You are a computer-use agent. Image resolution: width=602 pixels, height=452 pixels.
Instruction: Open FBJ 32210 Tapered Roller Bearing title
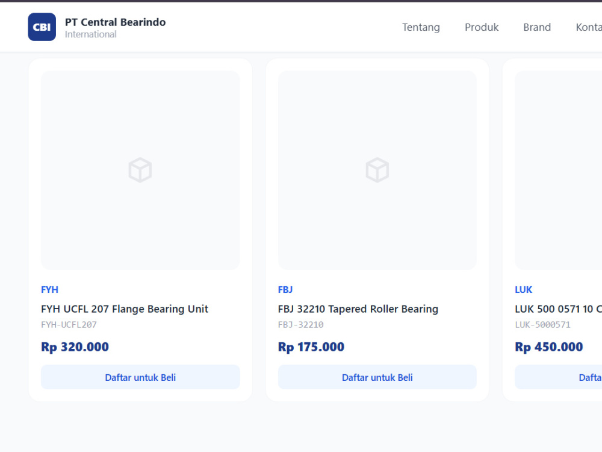[358, 309]
